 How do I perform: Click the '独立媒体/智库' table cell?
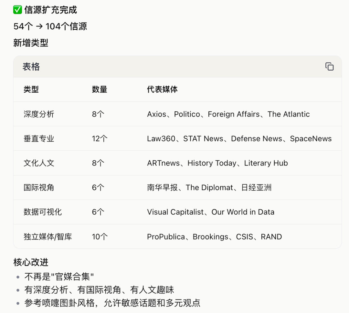click(48, 237)
